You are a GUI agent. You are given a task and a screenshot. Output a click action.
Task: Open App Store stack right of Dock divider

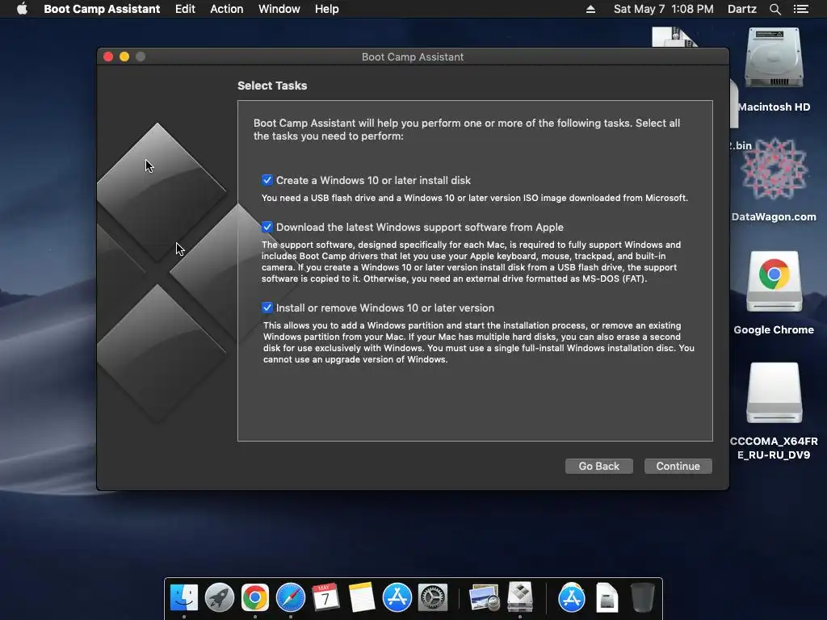(x=572, y=598)
